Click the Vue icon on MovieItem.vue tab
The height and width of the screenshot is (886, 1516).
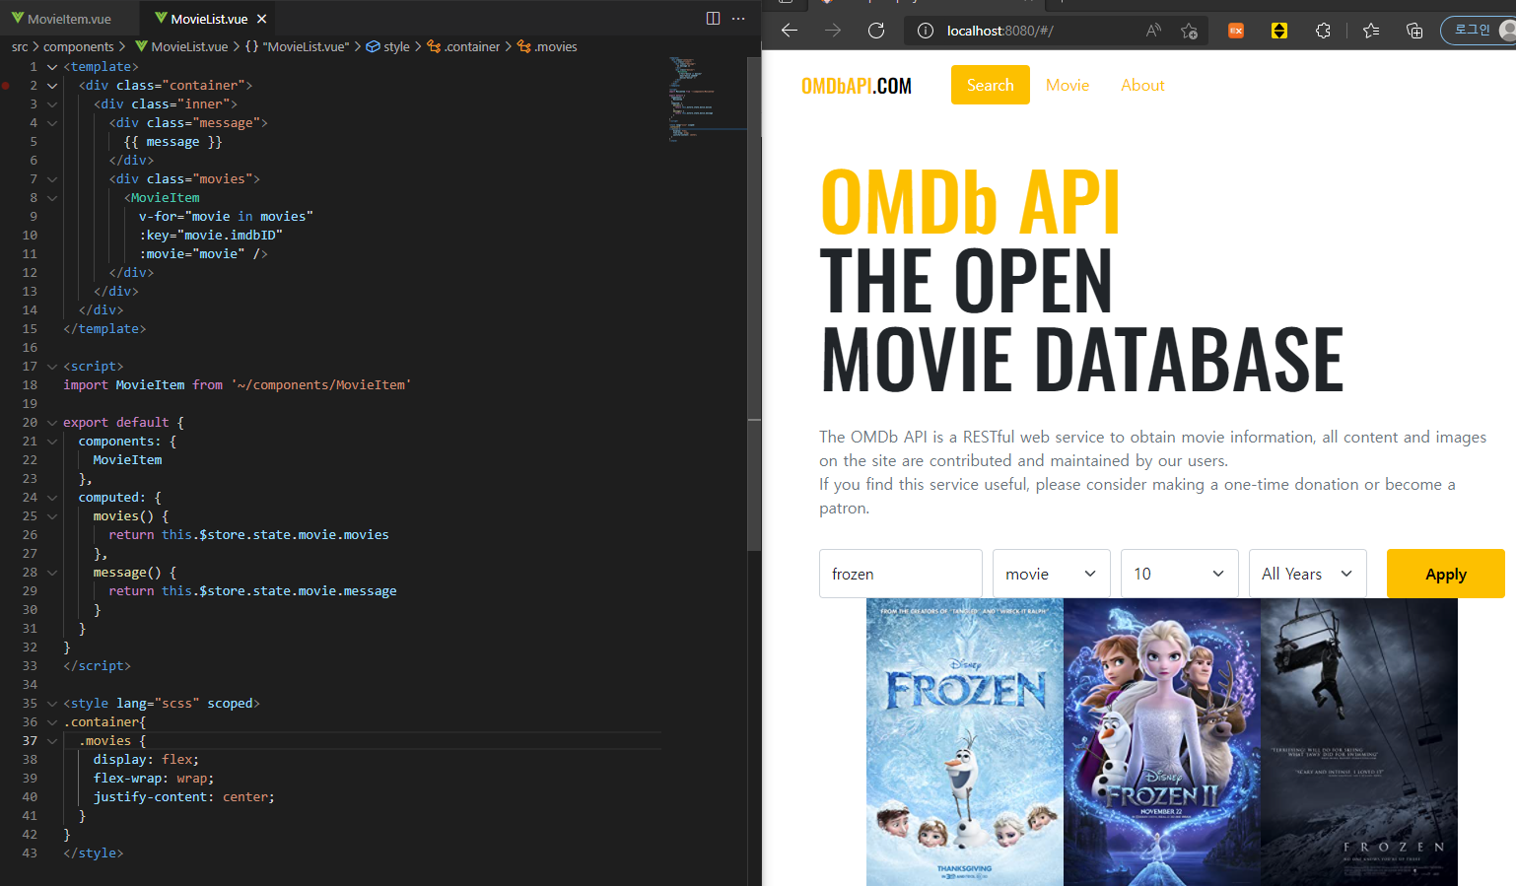18,19
